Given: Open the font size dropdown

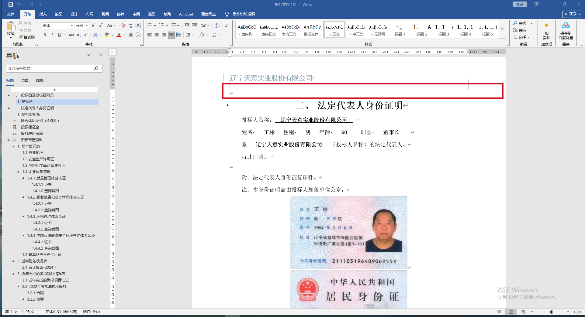Looking at the screenshot, I should 87,26.
